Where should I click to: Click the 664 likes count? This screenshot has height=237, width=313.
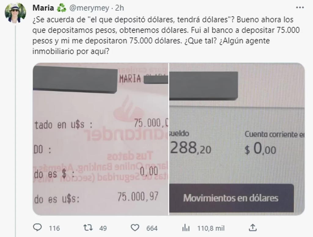click(x=152, y=228)
